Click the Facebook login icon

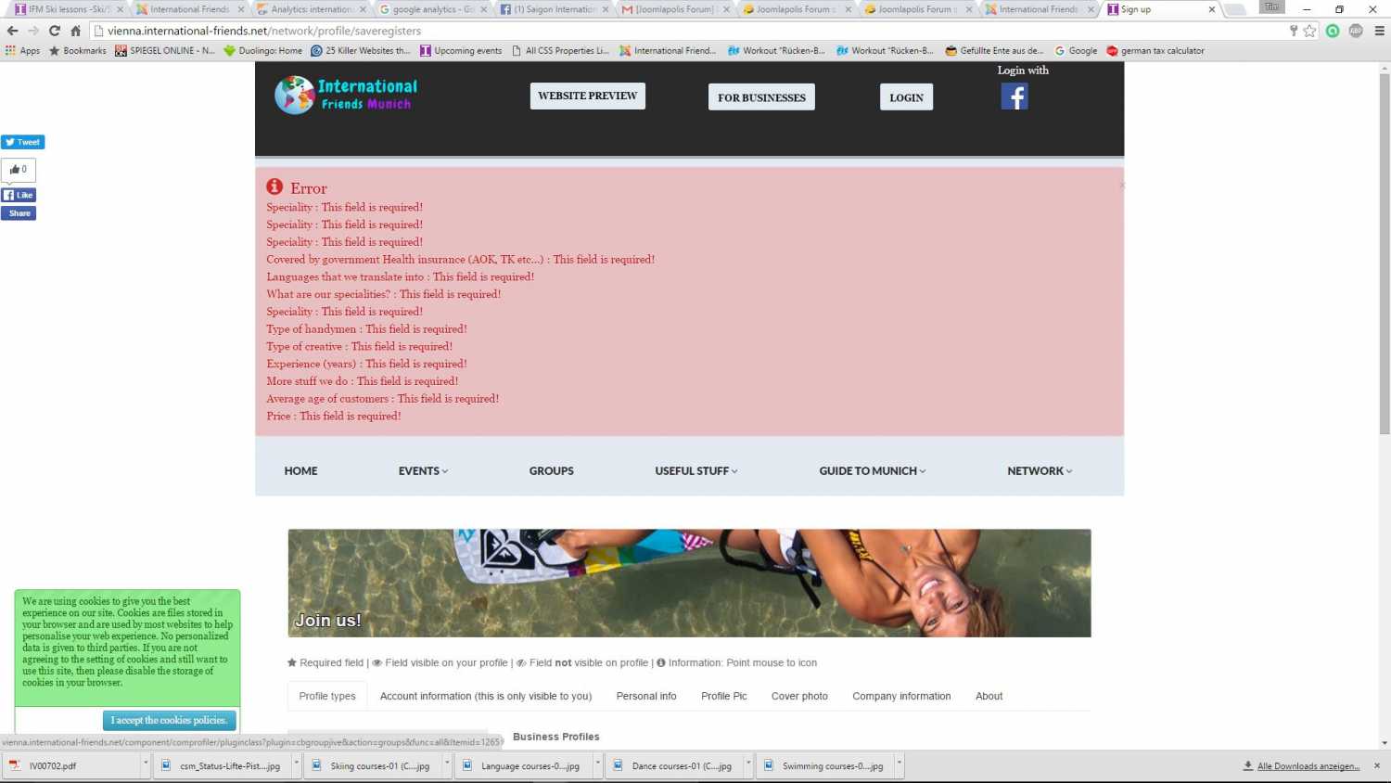1014,96
